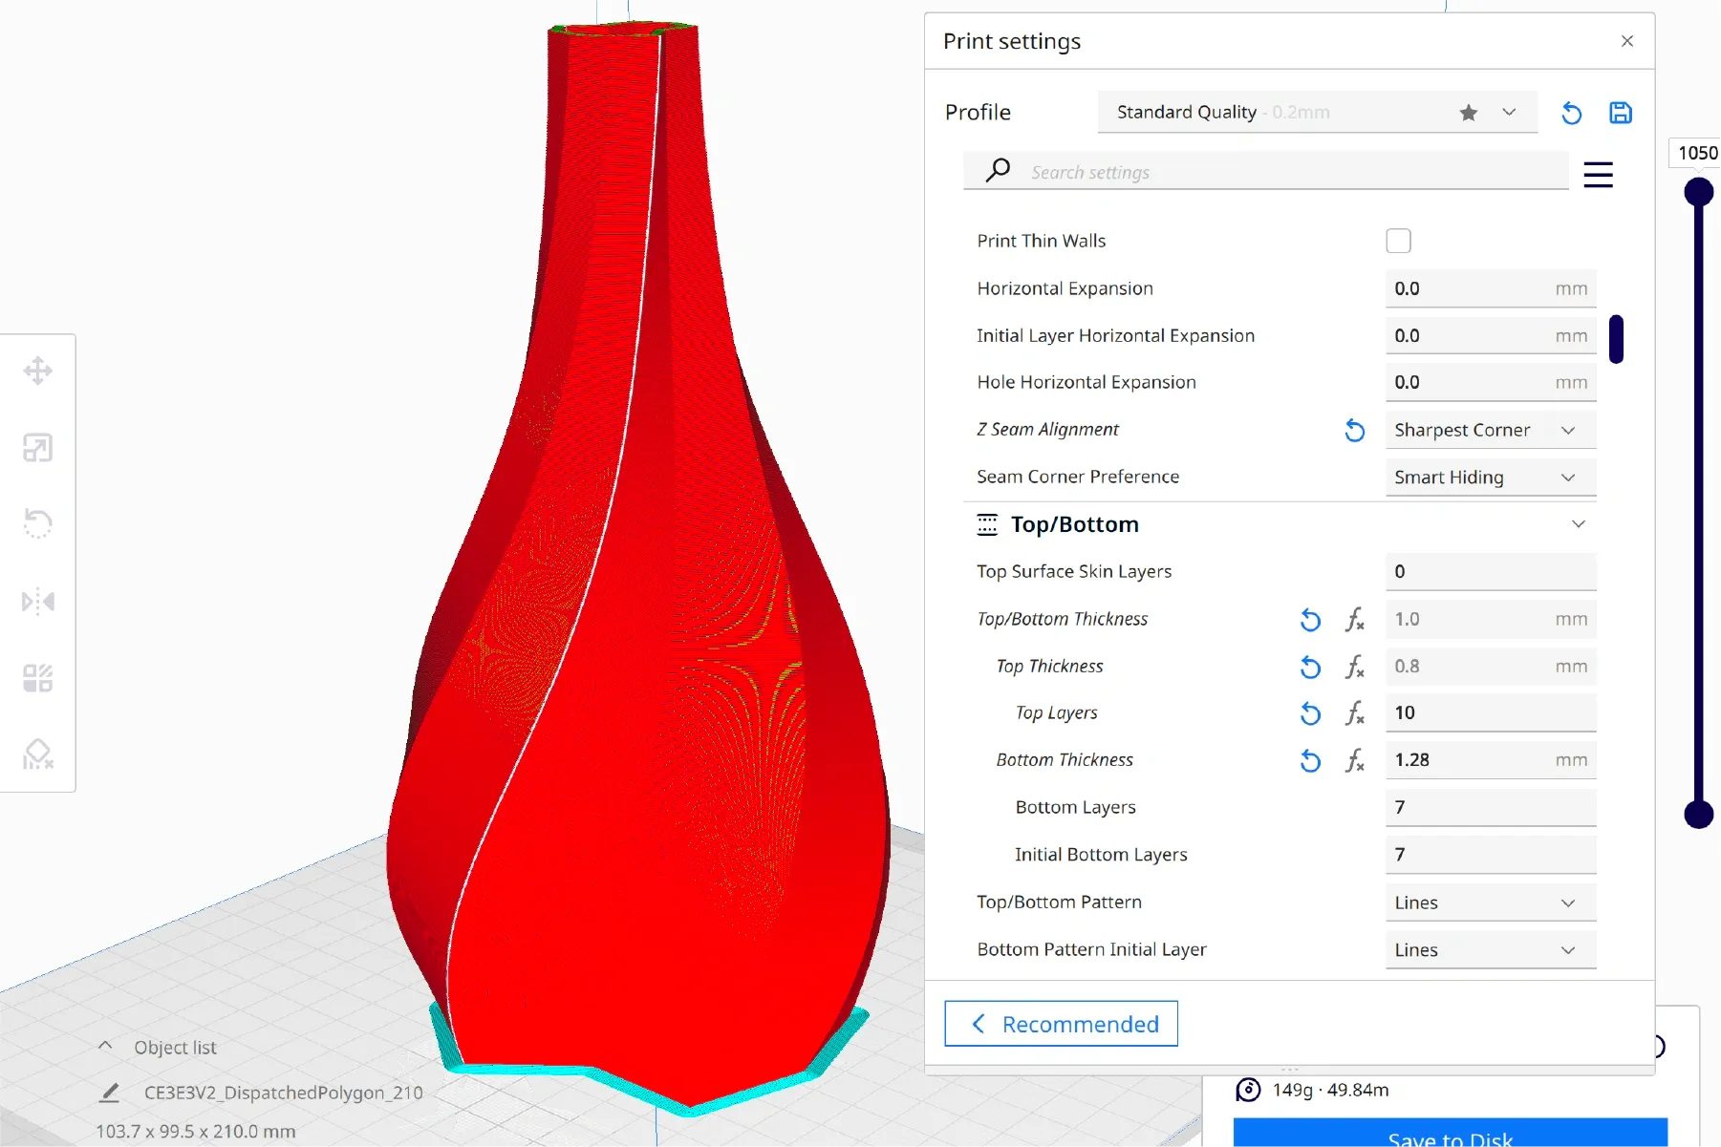
Task: Click the formula icon for Top Layers
Action: (x=1354, y=713)
